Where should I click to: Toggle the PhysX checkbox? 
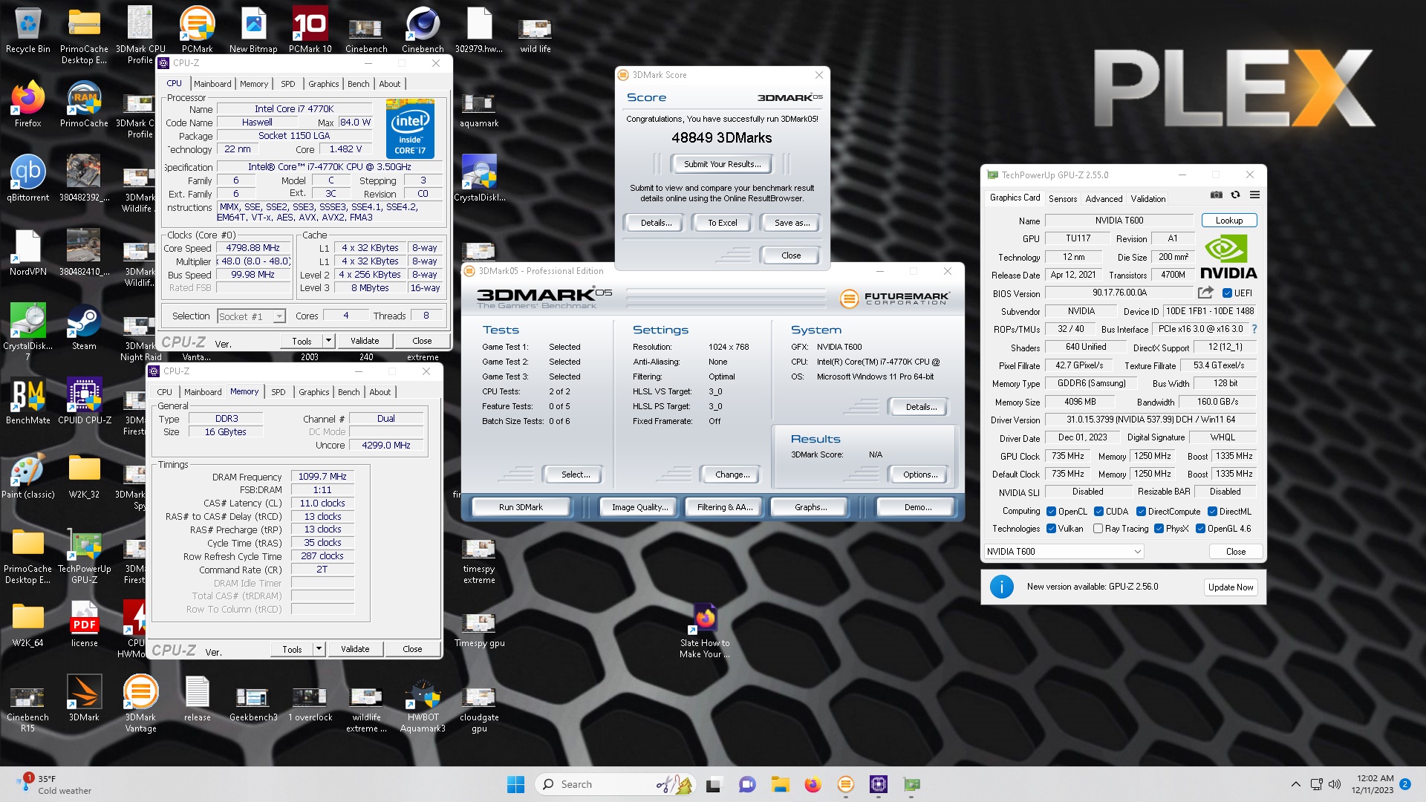click(1159, 529)
